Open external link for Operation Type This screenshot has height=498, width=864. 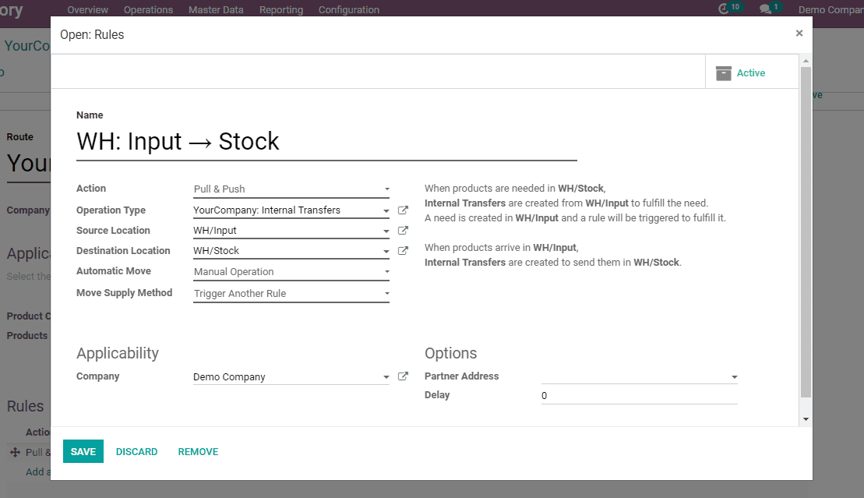coord(403,210)
